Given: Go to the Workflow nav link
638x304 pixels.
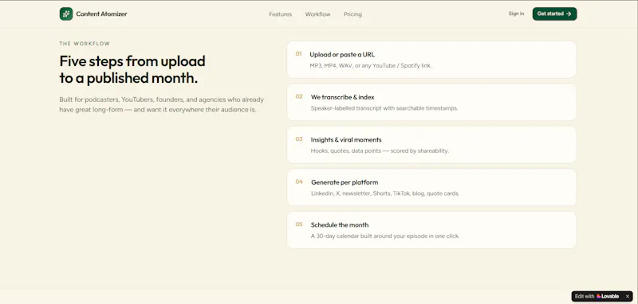Looking at the screenshot, I should [317, 14].
